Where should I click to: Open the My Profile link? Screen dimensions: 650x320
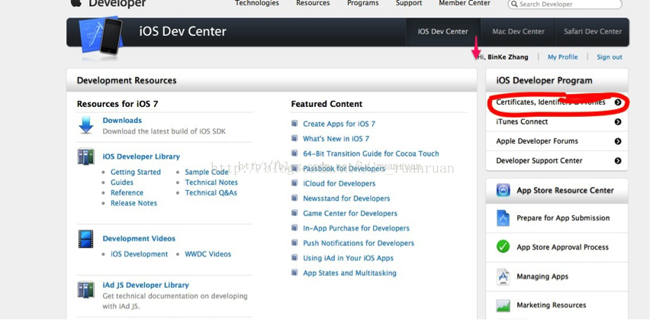tap(562, 57)
